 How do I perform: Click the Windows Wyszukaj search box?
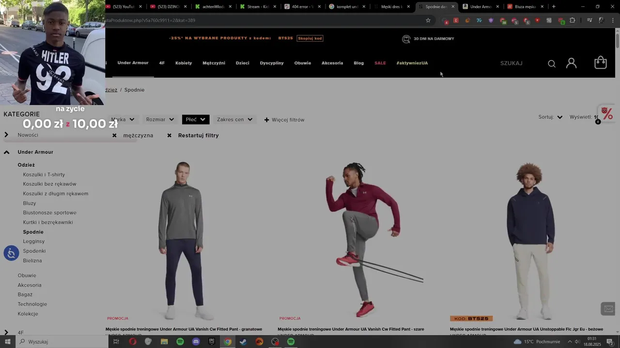click(x=62, y=342)
